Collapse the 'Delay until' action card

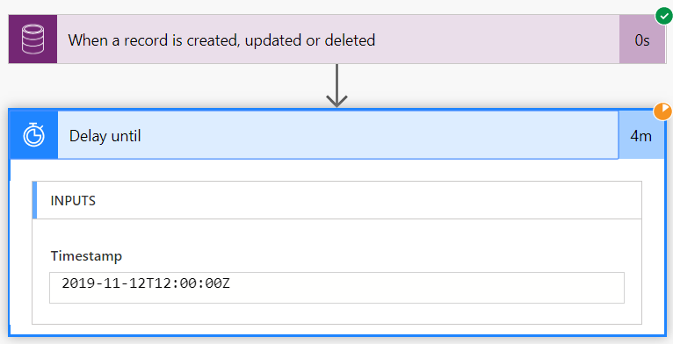[336, 135]
